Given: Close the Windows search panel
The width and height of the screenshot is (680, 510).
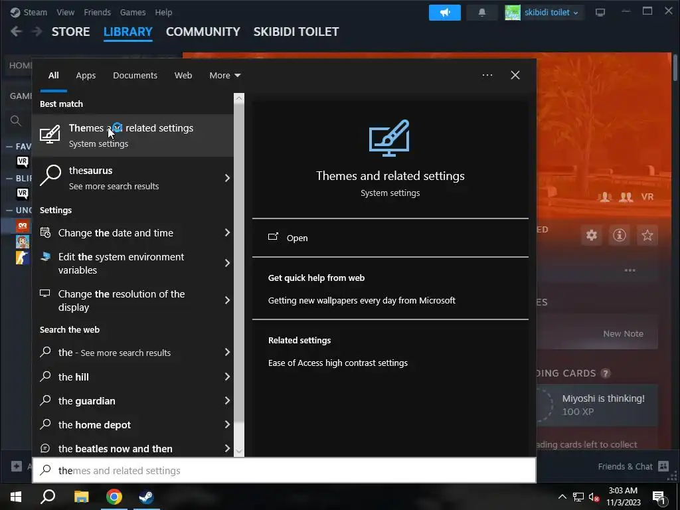Looking at the screenshot, I should tap(515, 75).
